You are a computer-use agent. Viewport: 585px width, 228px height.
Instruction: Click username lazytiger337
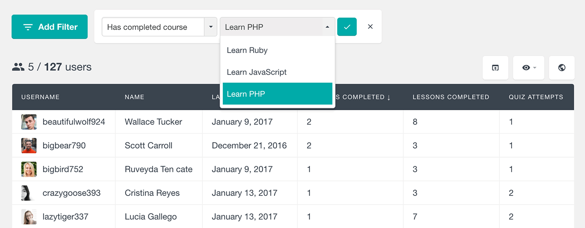tap(65, 217)
